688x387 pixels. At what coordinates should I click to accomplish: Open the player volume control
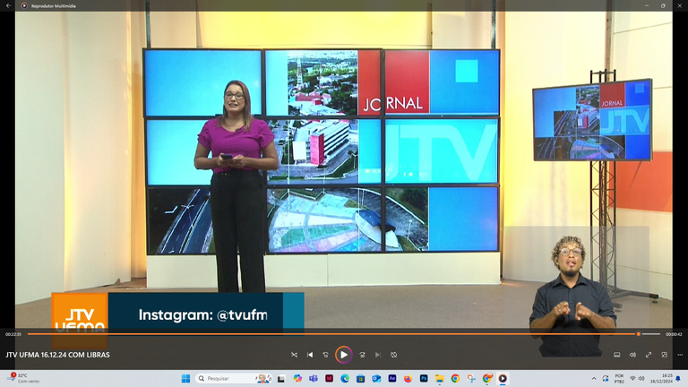click(632, 355)
